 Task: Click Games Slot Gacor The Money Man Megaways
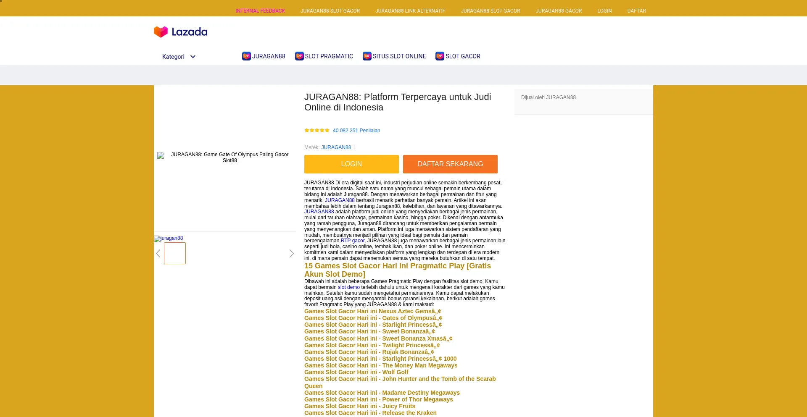coord(381,365)
